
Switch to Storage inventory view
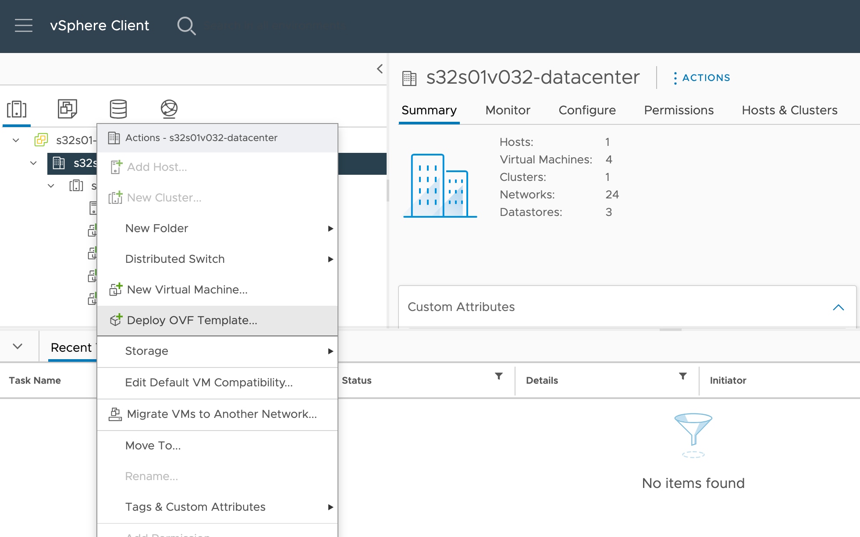(118, 109)
